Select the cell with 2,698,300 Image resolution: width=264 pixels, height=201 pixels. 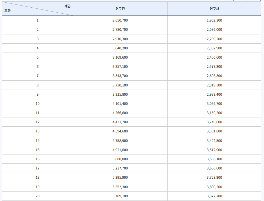(214, 76)
